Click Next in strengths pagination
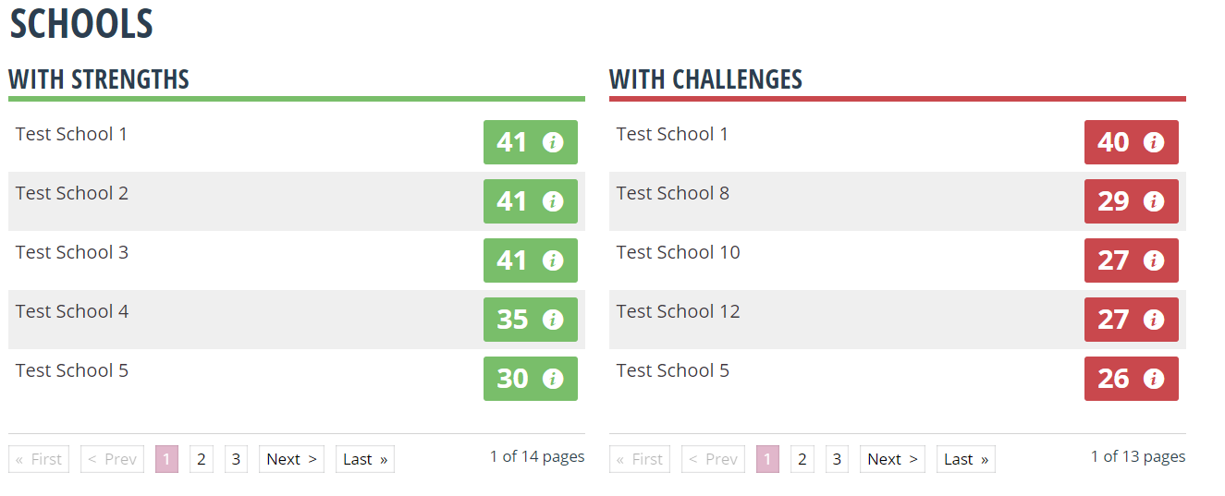This screenshot has height=496, width=1225. pos(291,459)
